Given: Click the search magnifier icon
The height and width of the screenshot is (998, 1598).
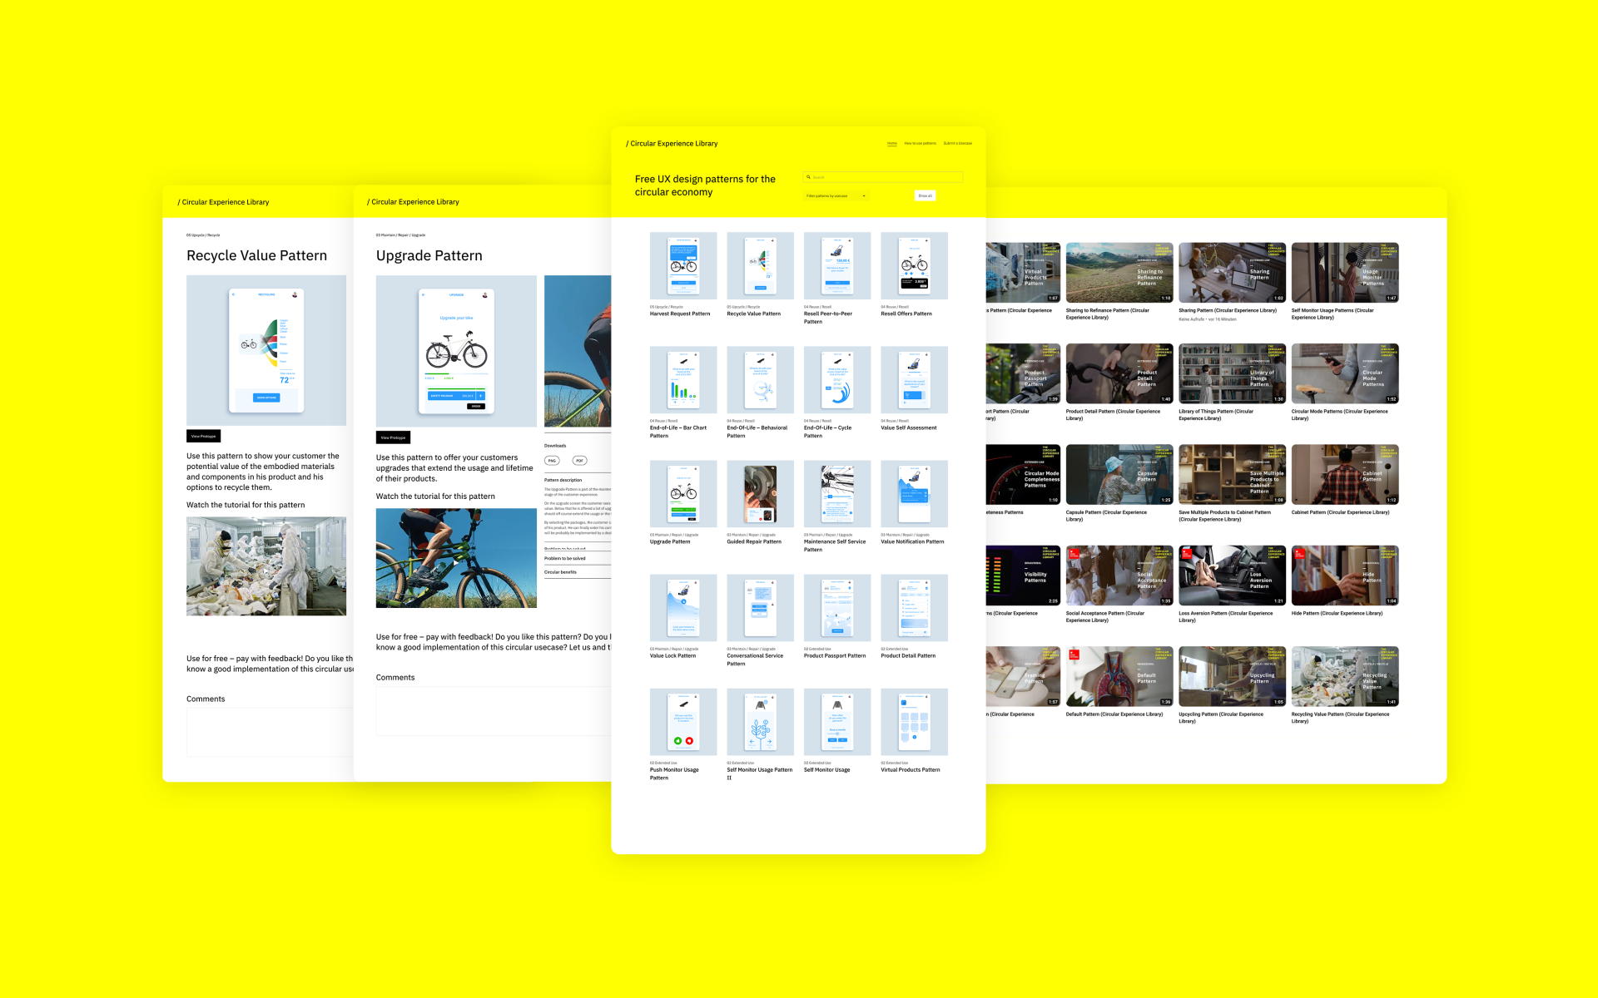Looking at the screenshot, I should (807, 177).
